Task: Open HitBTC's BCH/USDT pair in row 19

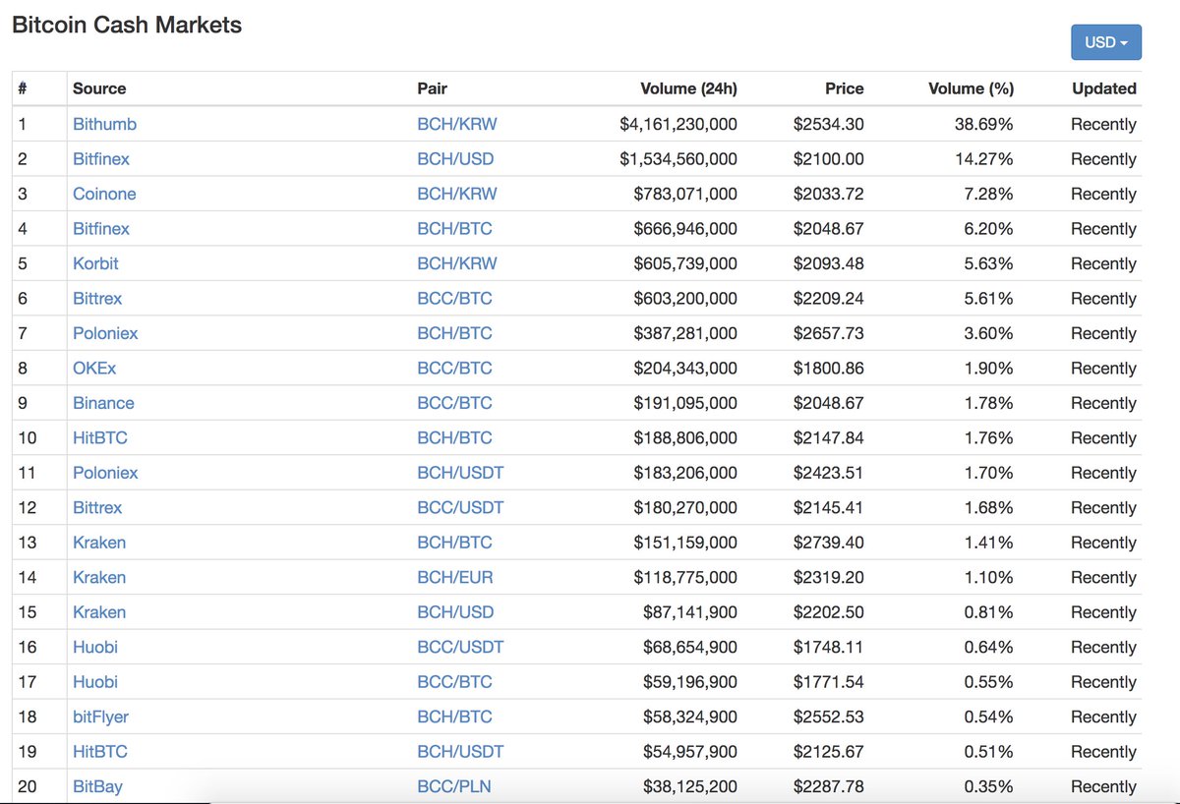Action: (460, 752)
